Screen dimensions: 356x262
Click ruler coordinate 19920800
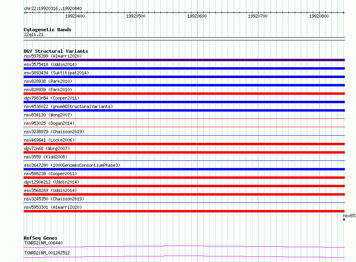tap(319, 16)
